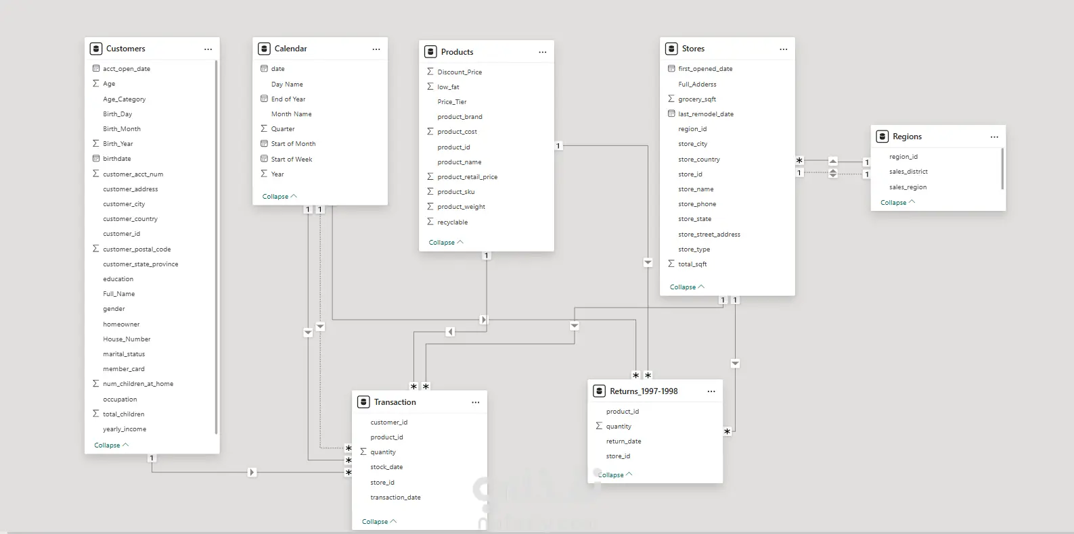Click the sigma icon beside Discount_Price
The width and height of the screenshot is (1074, 534).
click(430, 72)
